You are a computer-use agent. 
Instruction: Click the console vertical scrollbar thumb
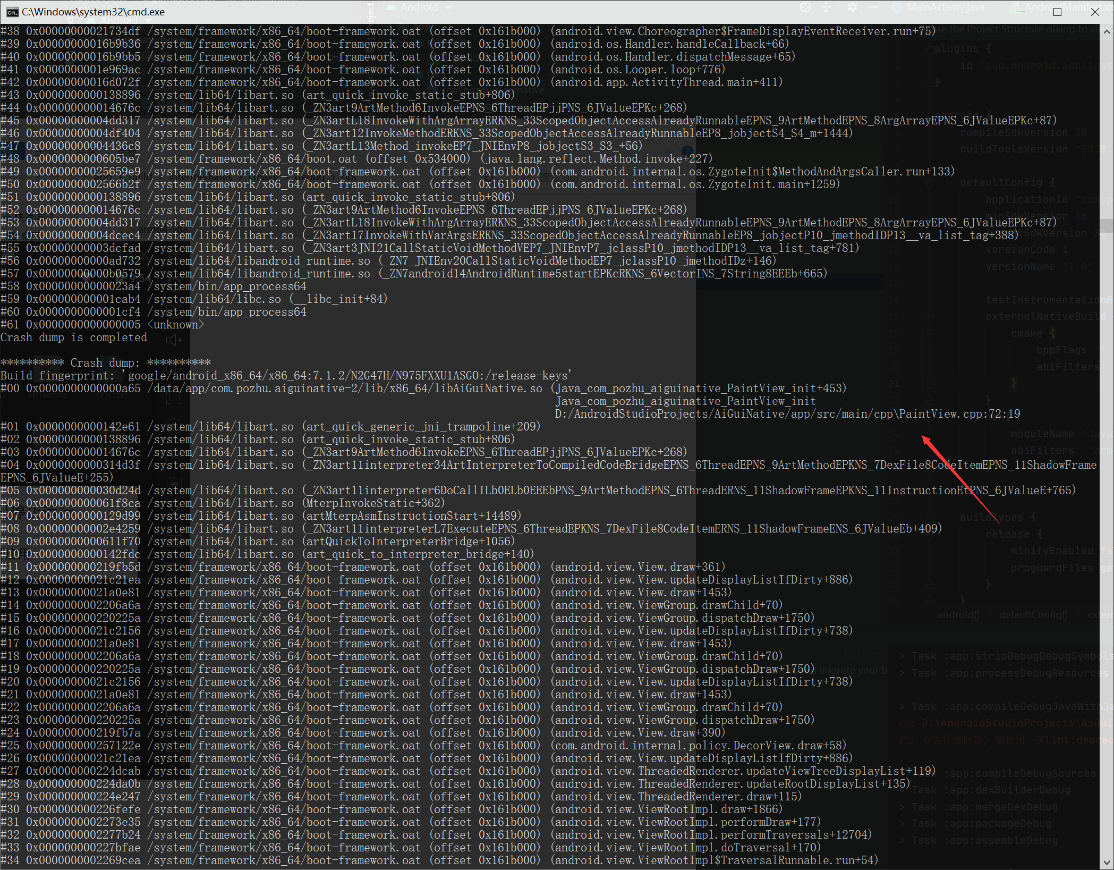click(1107, 226)
